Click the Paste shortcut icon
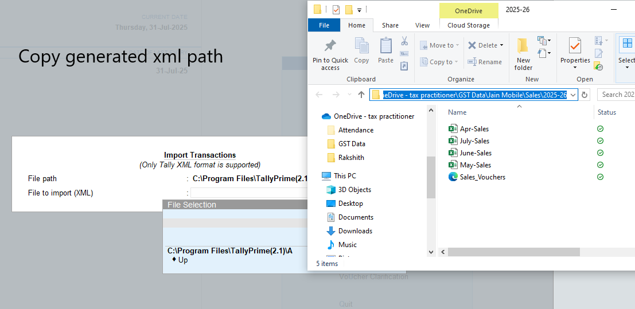 (404, 66)
